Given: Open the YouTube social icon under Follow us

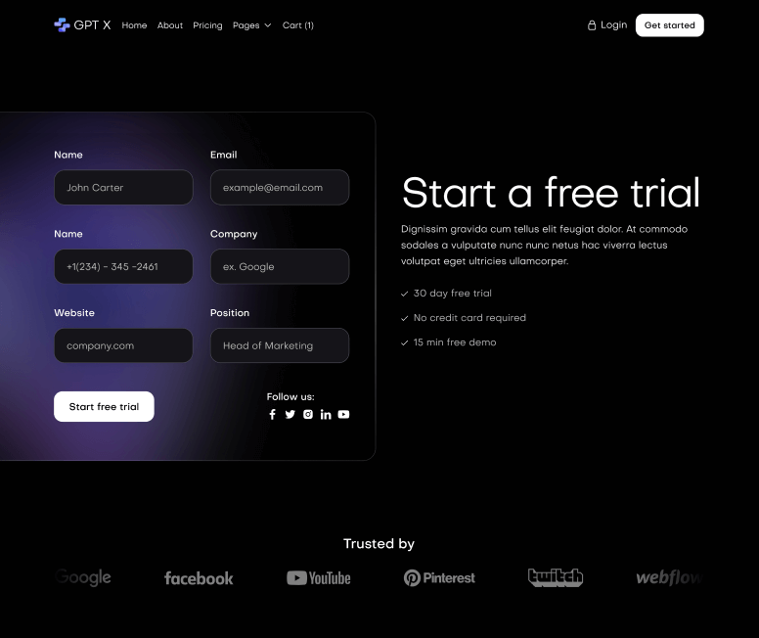Looking at the screenshot, I should 343,414.
